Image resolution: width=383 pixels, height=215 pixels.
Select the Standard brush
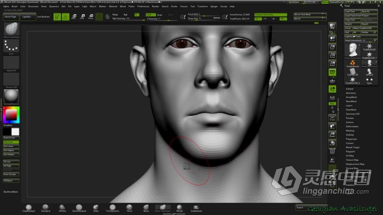45,208
